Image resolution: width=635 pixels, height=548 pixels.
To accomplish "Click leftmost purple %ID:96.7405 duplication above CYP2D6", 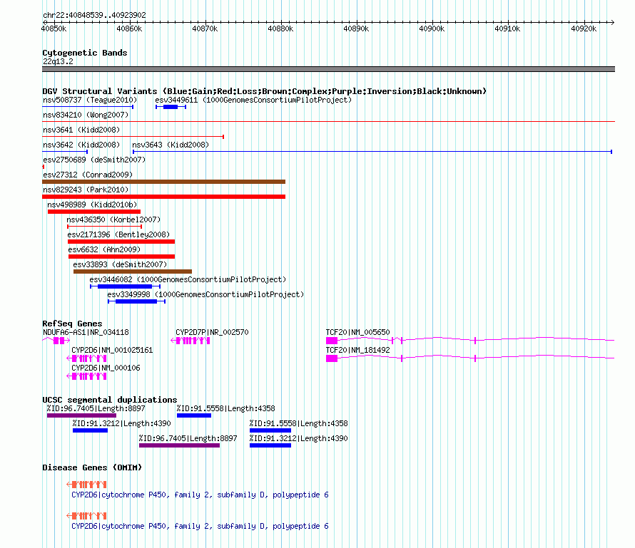I will click(x=81, y=415).
